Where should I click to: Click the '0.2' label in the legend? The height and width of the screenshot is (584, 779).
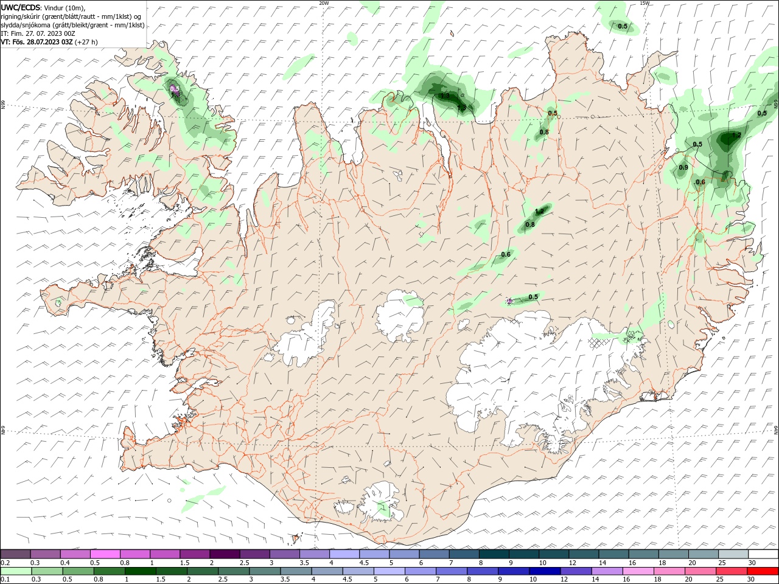[5, 563]
